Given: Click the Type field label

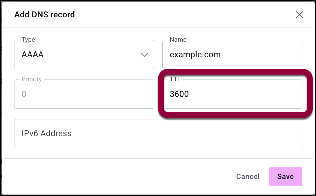Looking at the screenshot, I should 28,40.
